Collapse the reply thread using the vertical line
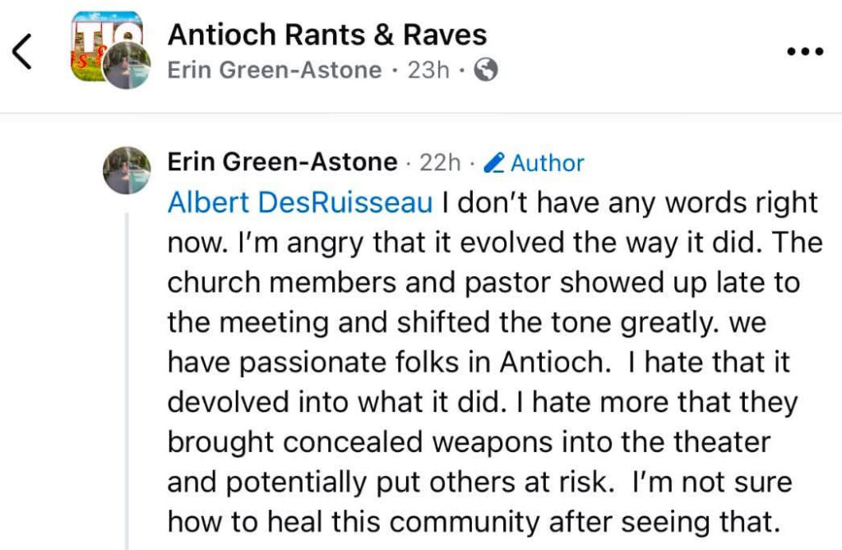The width and height of the screenshot is (842, 550). tap(127, 381)
